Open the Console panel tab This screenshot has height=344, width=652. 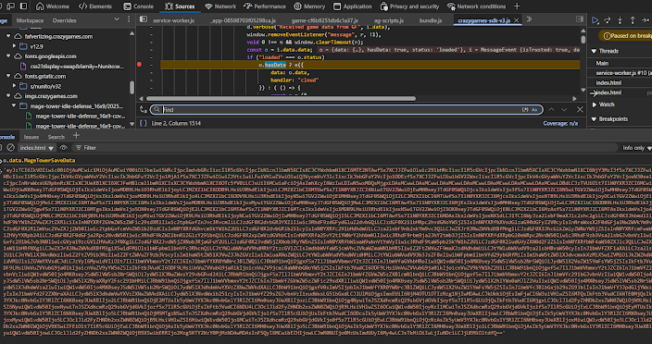(x=139, y=6)
